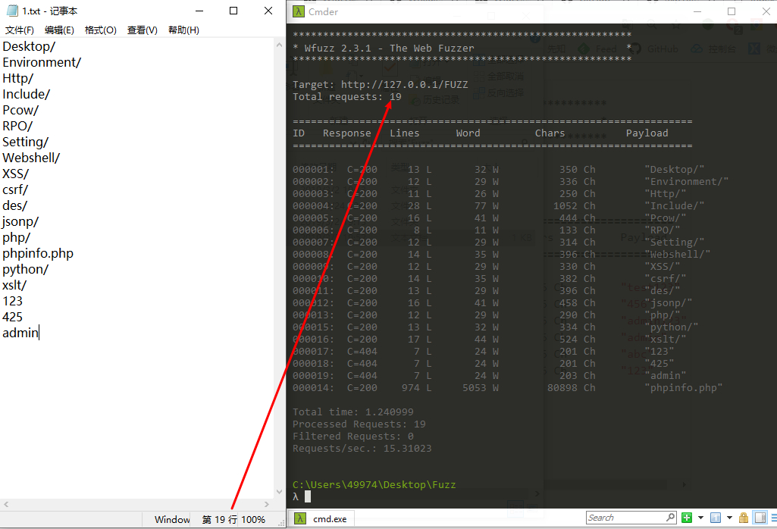Click the lambda icon on the cmd.exe tab
This screenshot has height=529, width=777.
click(x=299, y=518)
